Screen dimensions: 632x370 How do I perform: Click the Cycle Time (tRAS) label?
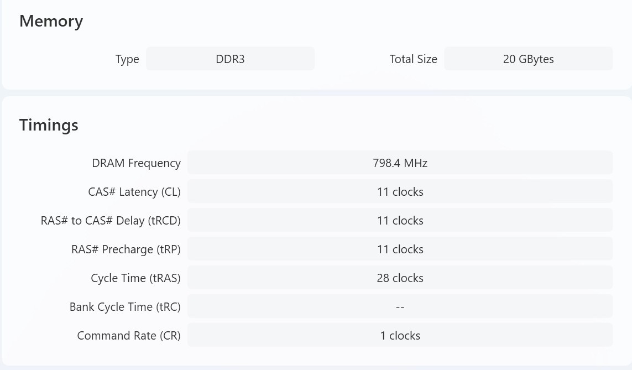(x=135, y=278)
